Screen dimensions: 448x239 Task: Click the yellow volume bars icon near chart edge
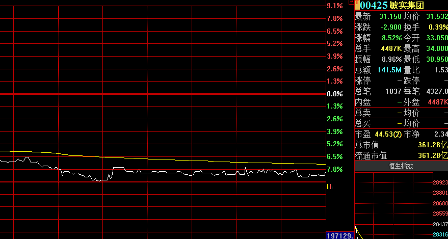coord(330,187)
